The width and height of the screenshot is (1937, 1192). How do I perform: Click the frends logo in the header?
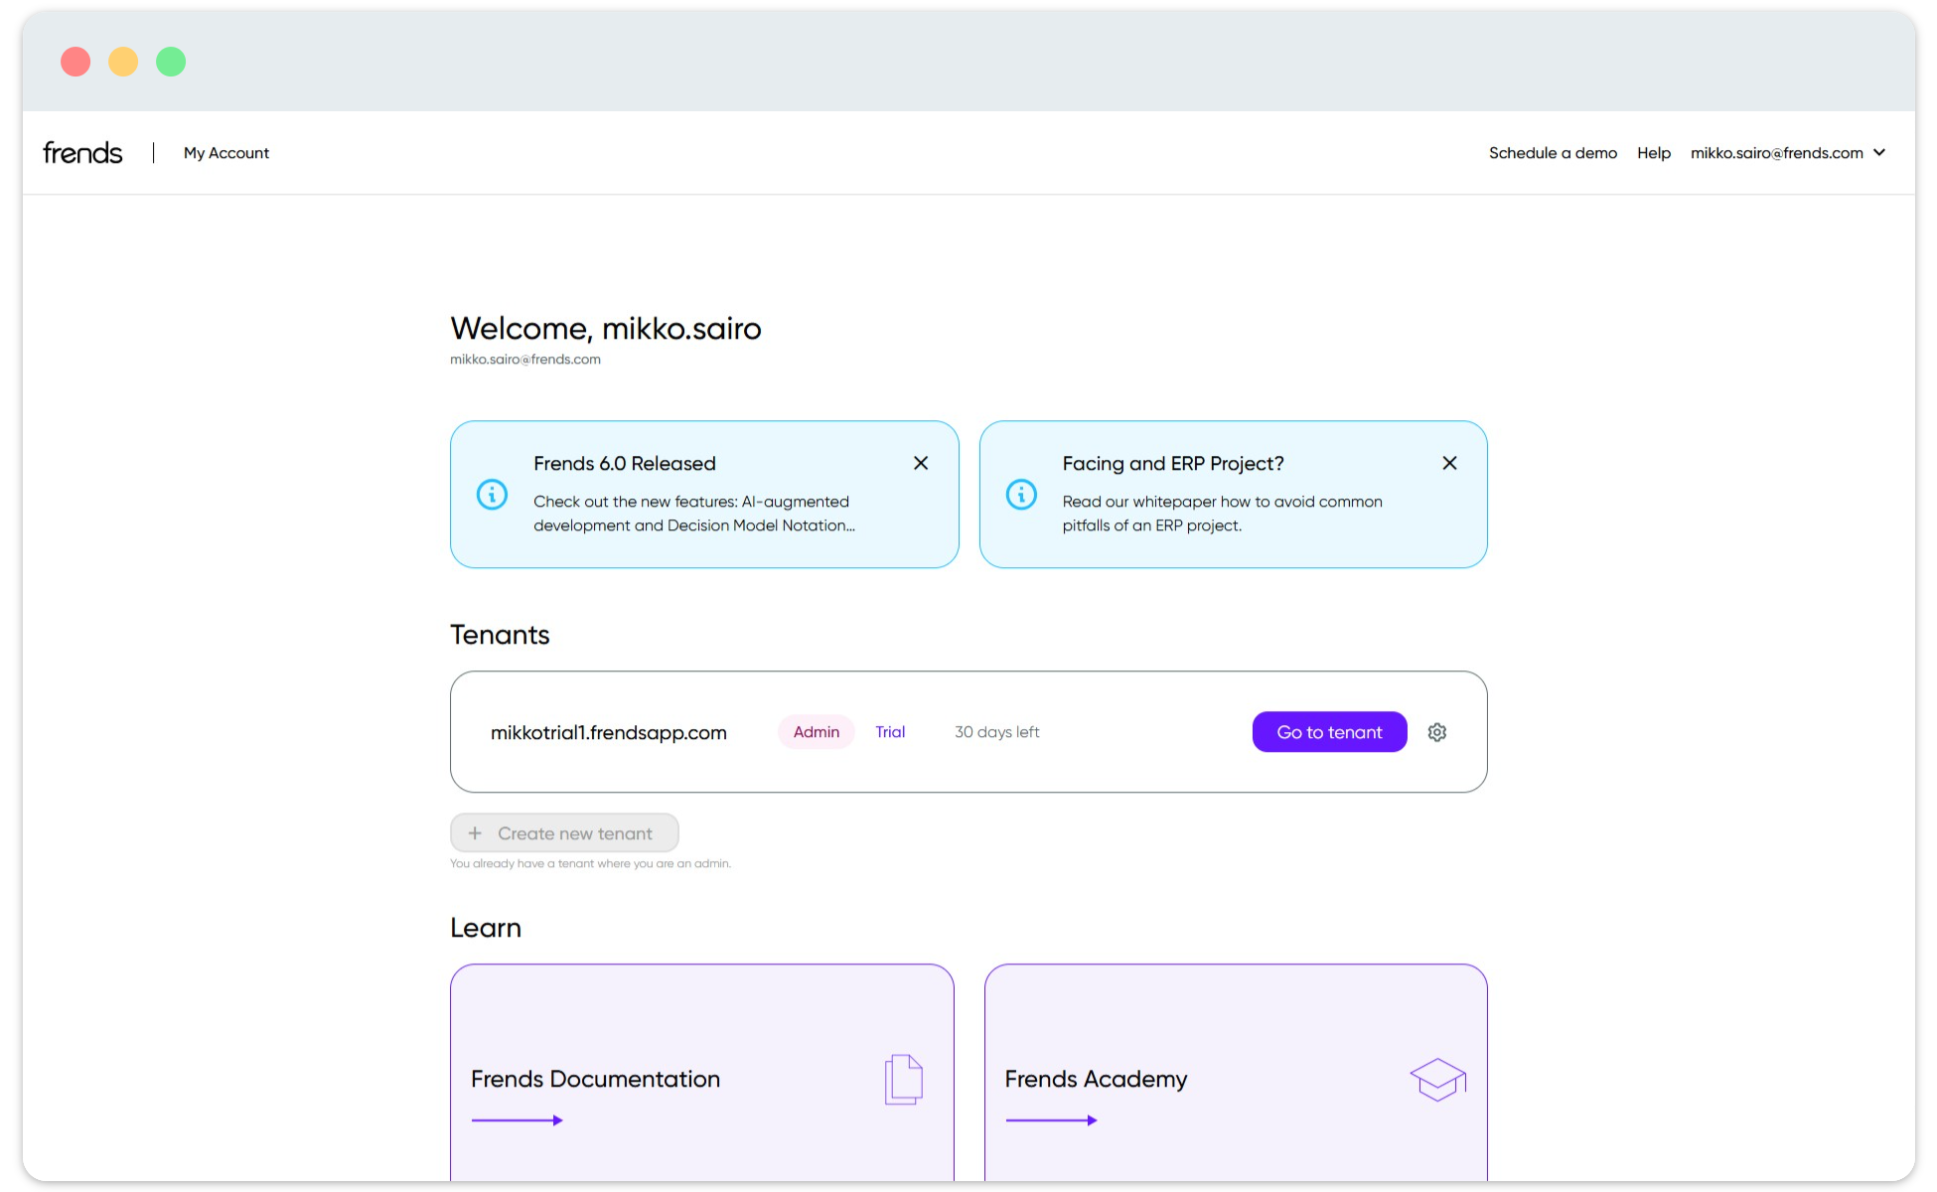coord(82,151)
